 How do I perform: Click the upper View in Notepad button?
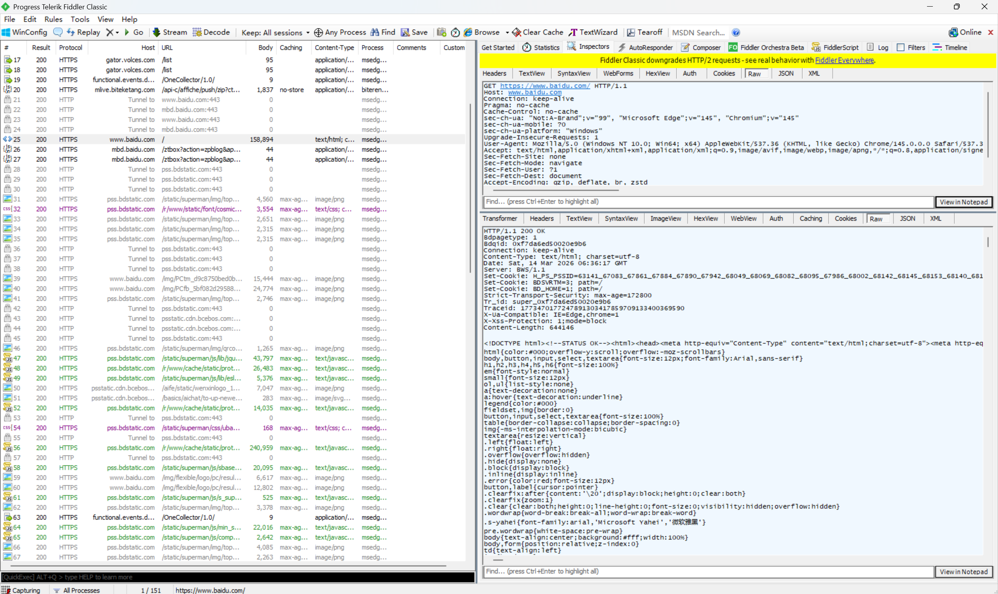tap(963, 202)
